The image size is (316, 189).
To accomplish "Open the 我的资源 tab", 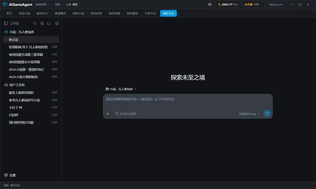I will click(x=114, y=13).
